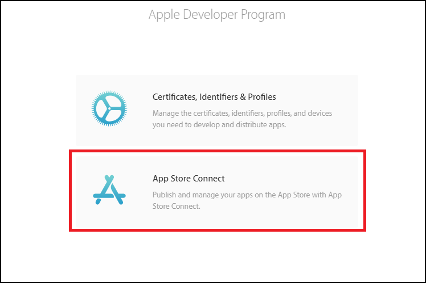Click the Certificates gear icon
Viewport: 426px width, 283px height.
click(x=109, y=108)
